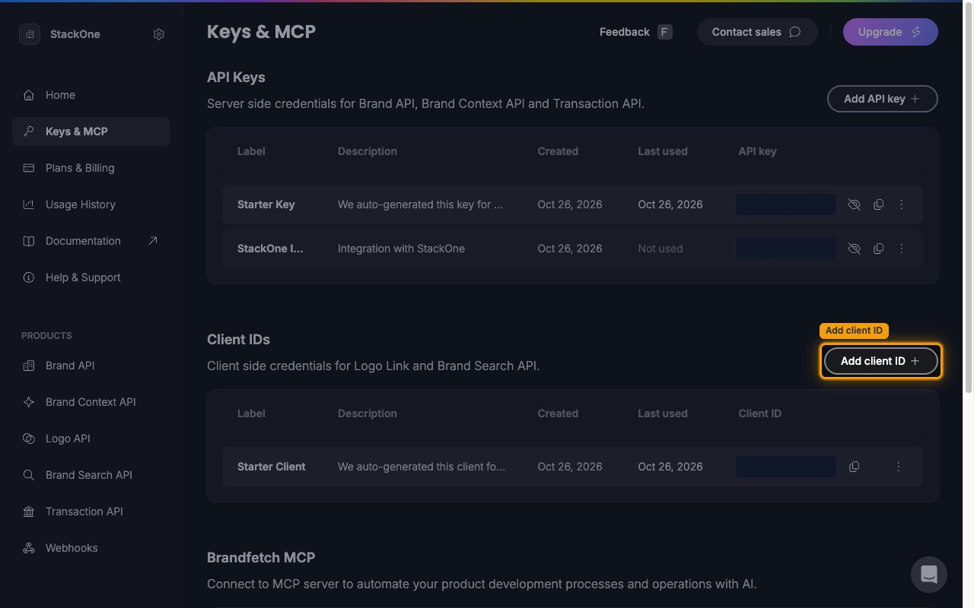Click the masked StackOne integration key field
This screenshot has height=608, width=974.
pyautogui.click(x=786, y=249)
